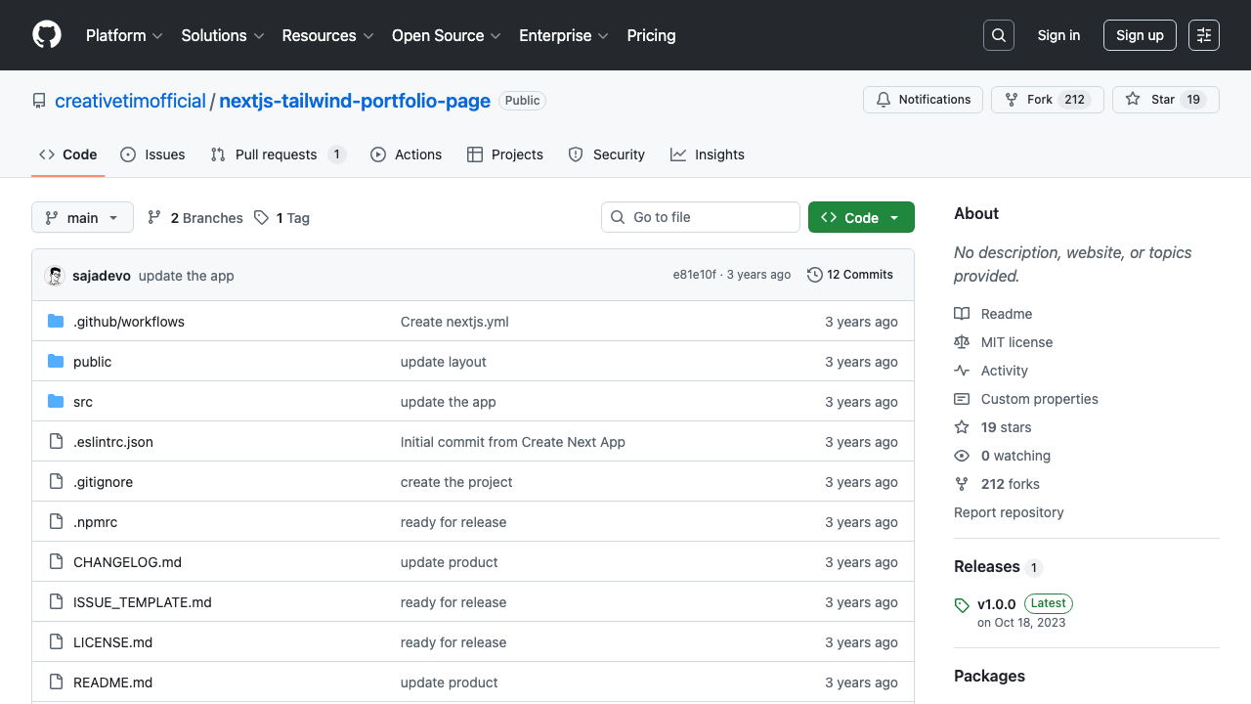Click the notifications bell icon
The width and height of the screenshot is (1251, 704).
click(884, 99)
